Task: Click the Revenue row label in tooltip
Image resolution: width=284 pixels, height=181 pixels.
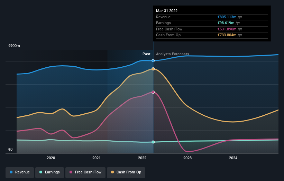Action: click(163, 17)
